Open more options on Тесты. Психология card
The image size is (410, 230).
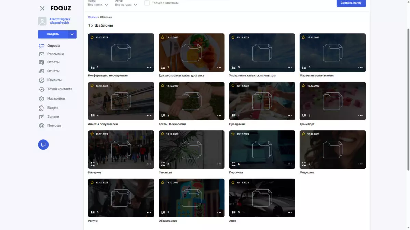pos(219,116)
